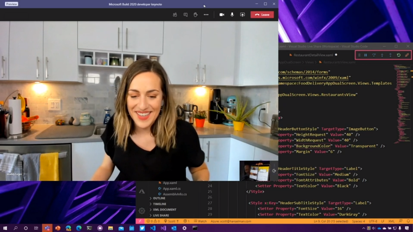Open the Azure view in activity bar
Image resolution: width=413 pixels, height=232 pixels.
(142, 192)
